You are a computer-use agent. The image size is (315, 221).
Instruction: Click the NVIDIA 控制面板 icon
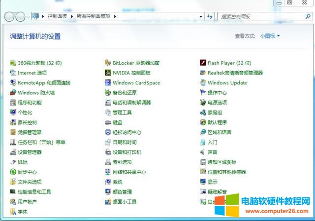[108, 73]
